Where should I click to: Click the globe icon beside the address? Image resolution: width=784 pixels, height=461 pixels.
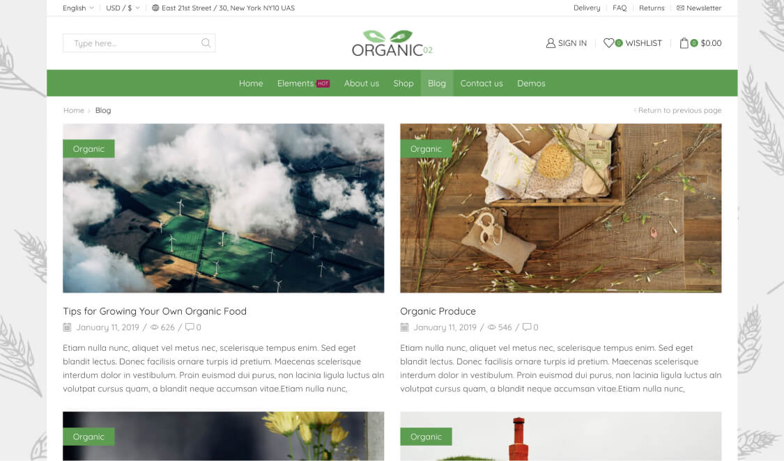coord(155,8)
